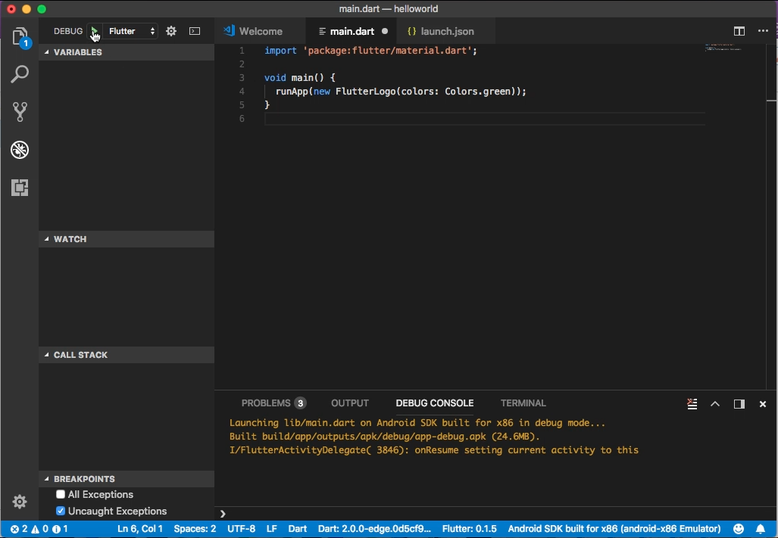778x538 pixels.
Task: Close the bottom panel
Action: [x=763, y=404]
